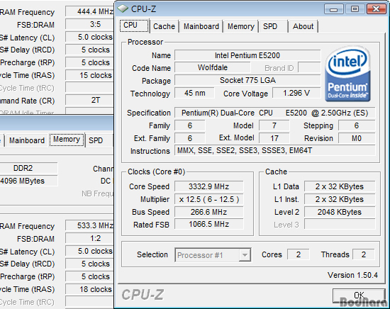Click the Cycle Time value 15 clocks
Image resolution: width=390 pixels, height=309 pixels.
tap(89, 75)
